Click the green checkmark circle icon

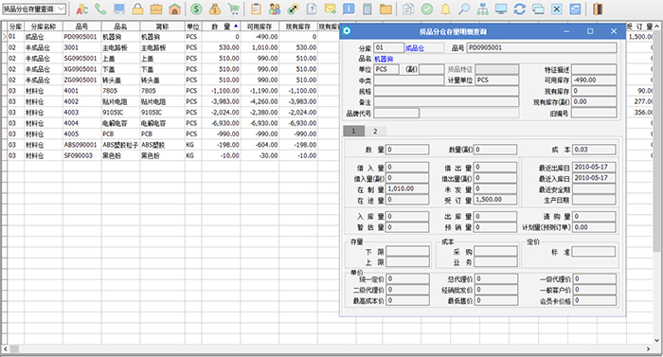427,9
